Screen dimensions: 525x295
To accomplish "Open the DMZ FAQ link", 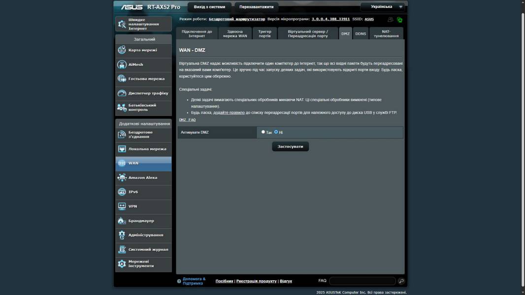I will point(187,120).
